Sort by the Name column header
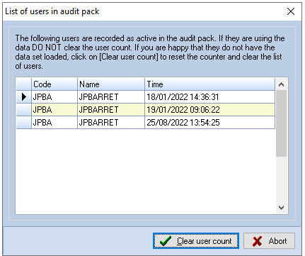 click(111, 84)
